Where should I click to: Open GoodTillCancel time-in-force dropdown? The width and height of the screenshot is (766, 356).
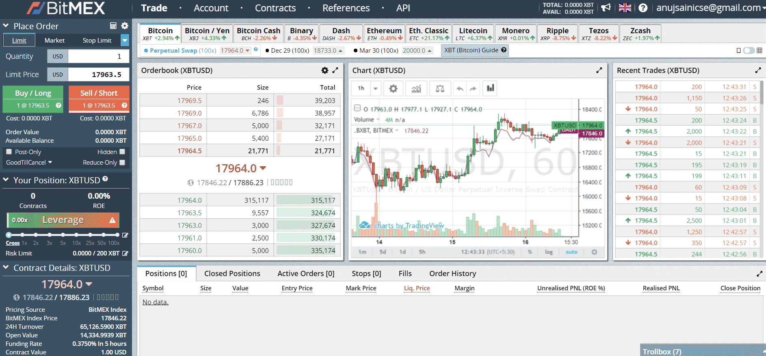point(29,163)
